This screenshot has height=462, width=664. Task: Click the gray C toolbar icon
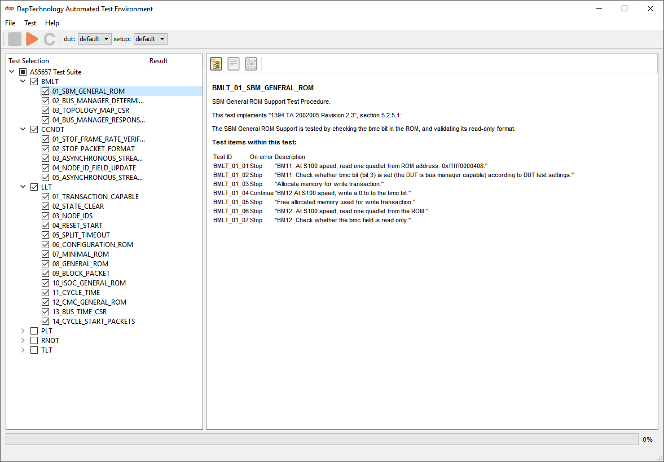(50, 39)
